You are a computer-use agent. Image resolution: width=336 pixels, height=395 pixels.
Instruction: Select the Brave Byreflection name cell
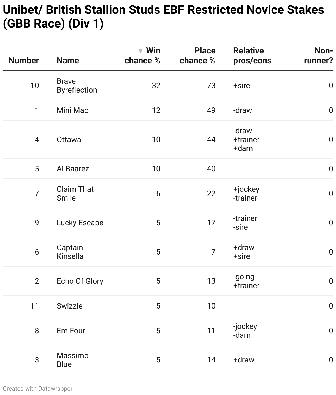click(x=77, y=86)
